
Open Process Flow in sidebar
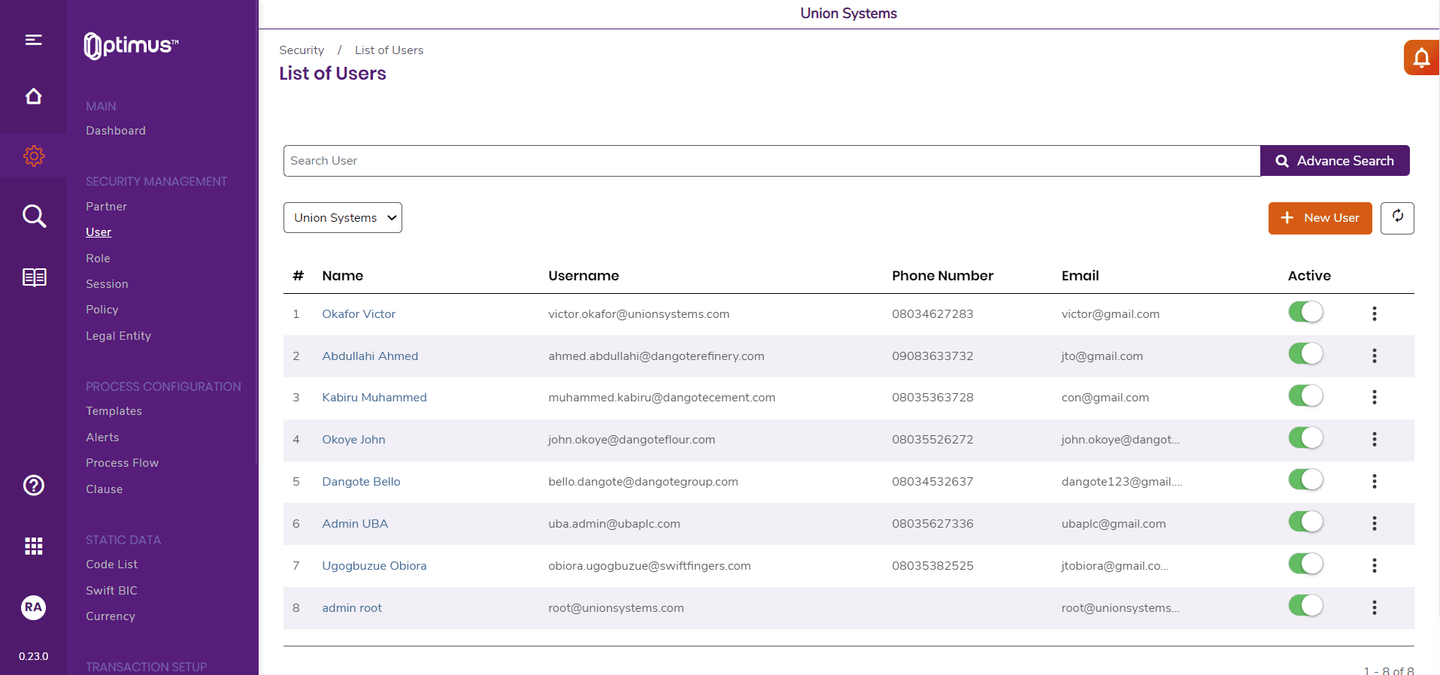(122, 463)
